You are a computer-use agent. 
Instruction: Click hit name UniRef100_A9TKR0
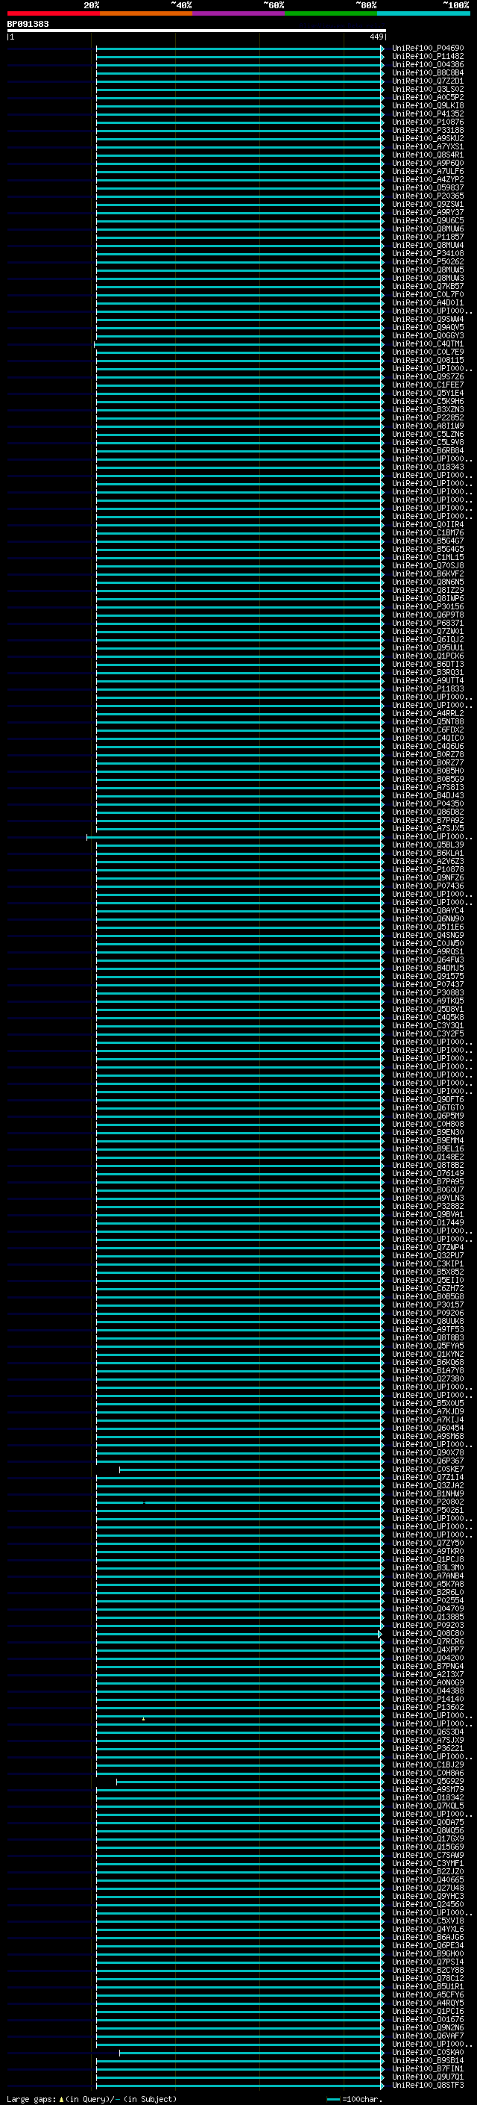pos(427,1552)
